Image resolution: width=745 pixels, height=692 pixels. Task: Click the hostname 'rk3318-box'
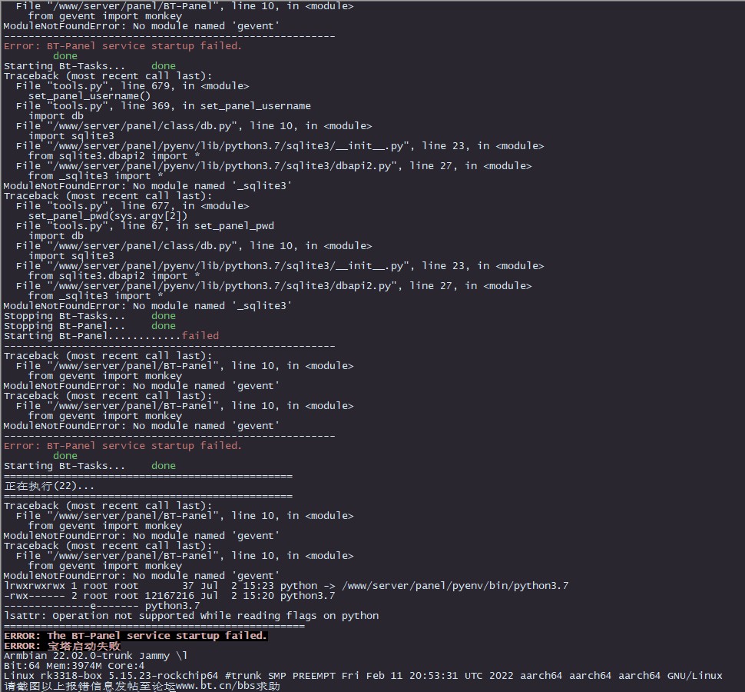71,676
